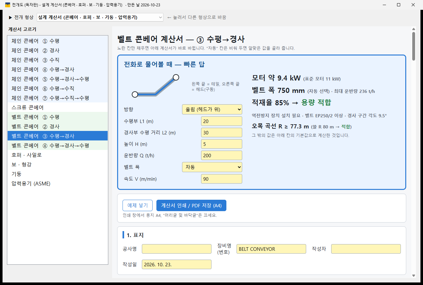Select 체인 콘베어 ④ 수평→경사
Image resolution: width=423 pixels, height=285 pixels.
pos(58,69)
